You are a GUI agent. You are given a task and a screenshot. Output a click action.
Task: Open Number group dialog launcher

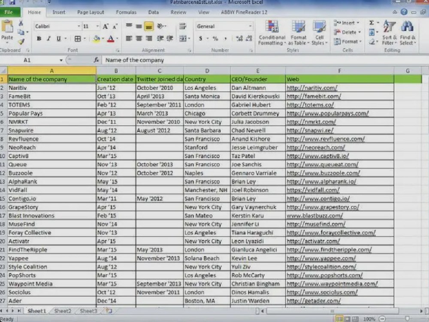point(251,50)
